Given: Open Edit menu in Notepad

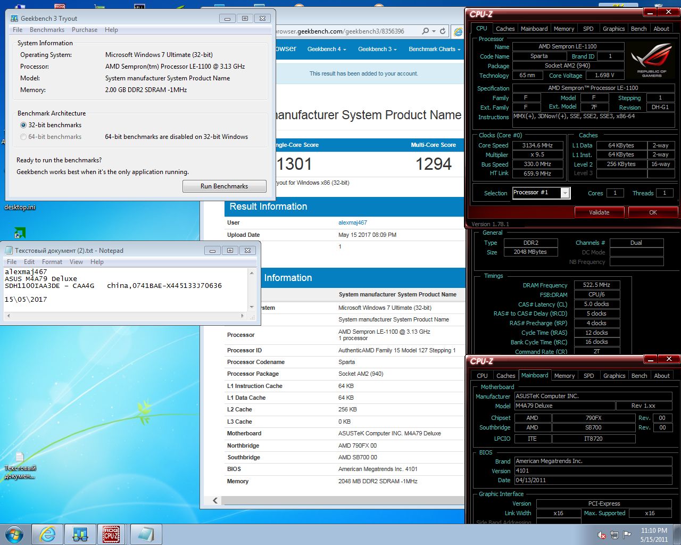Looking at the screenshot, I should pyautogui.click(x=29, y=262).
